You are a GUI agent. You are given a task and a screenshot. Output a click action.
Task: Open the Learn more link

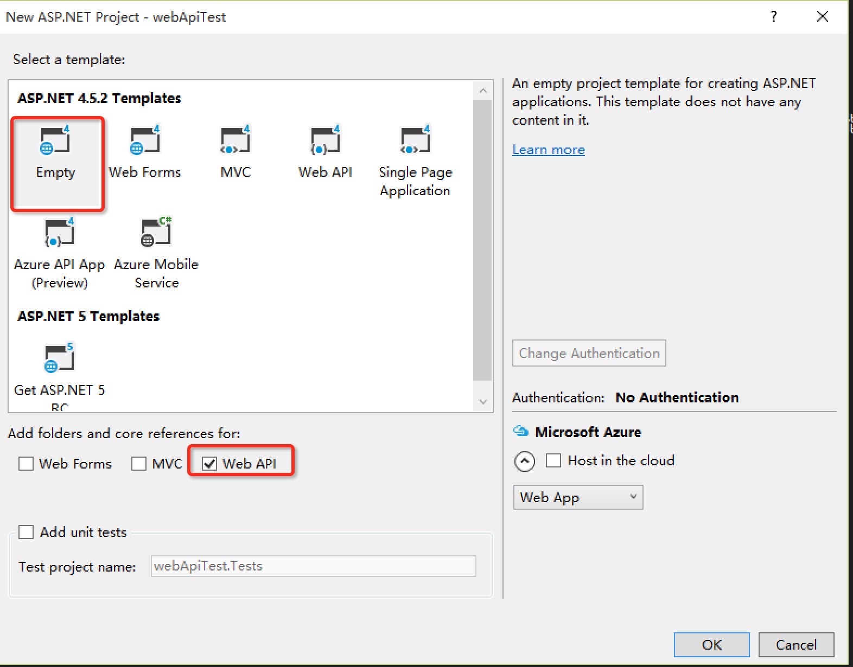(x=549, y=150)
